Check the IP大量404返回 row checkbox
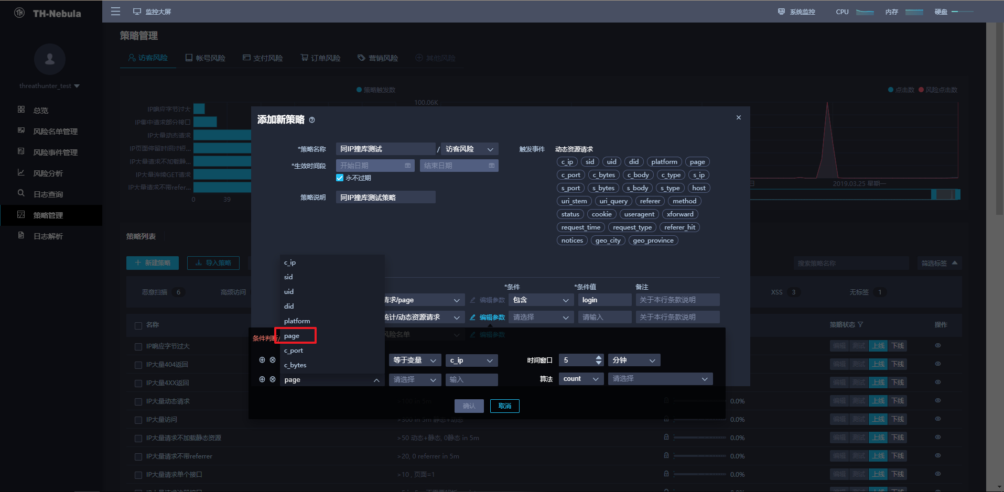 click(x=138, y=365)
